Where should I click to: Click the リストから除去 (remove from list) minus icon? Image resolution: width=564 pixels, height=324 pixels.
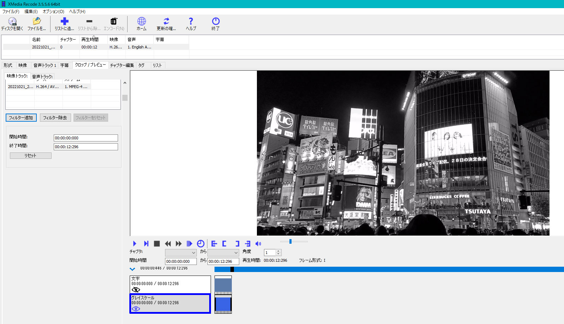pyautogui.click(x=89, y=21)
